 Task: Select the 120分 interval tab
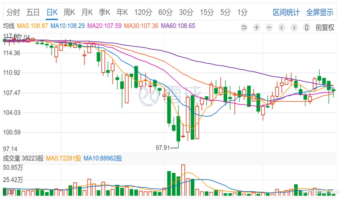[143, 12]
